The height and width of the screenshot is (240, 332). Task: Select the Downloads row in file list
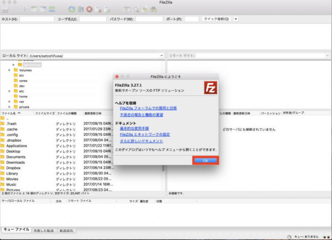point(57,162)
